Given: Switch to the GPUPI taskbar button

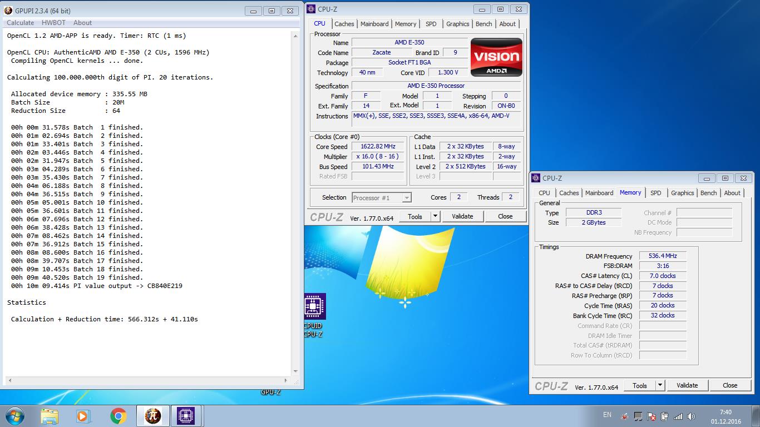Looking at the screenshot, I should (x=152, y=416).
